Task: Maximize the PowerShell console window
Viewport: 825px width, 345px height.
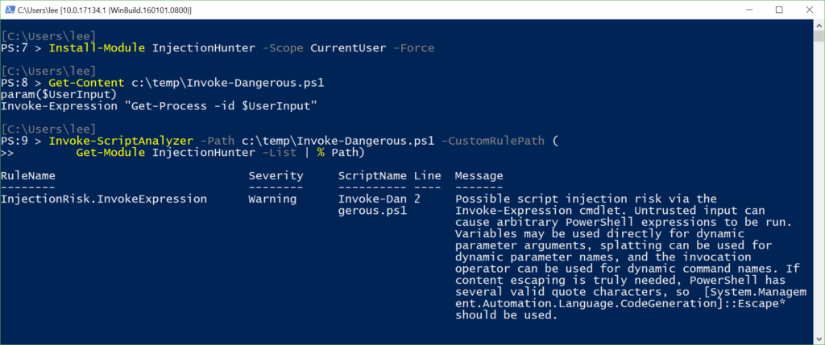Action: click(x=779, y=10)
